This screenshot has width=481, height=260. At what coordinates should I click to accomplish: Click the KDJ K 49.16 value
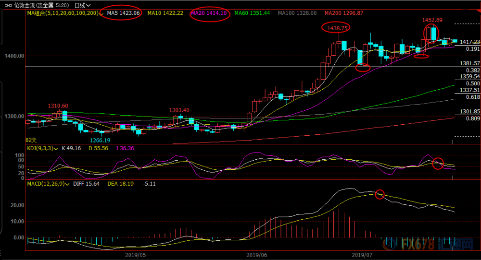click(71, 148)
